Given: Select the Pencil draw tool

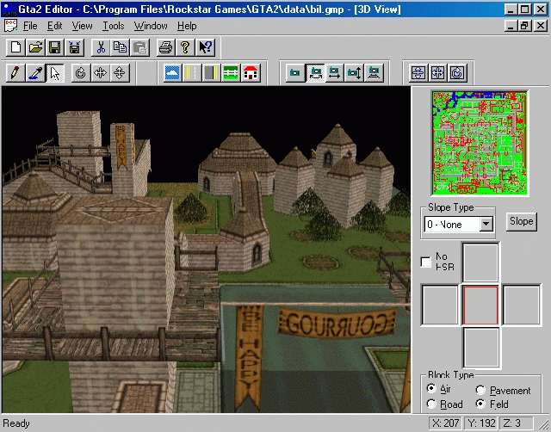Looking at the screenshot, I should click(x=15, y=73).
